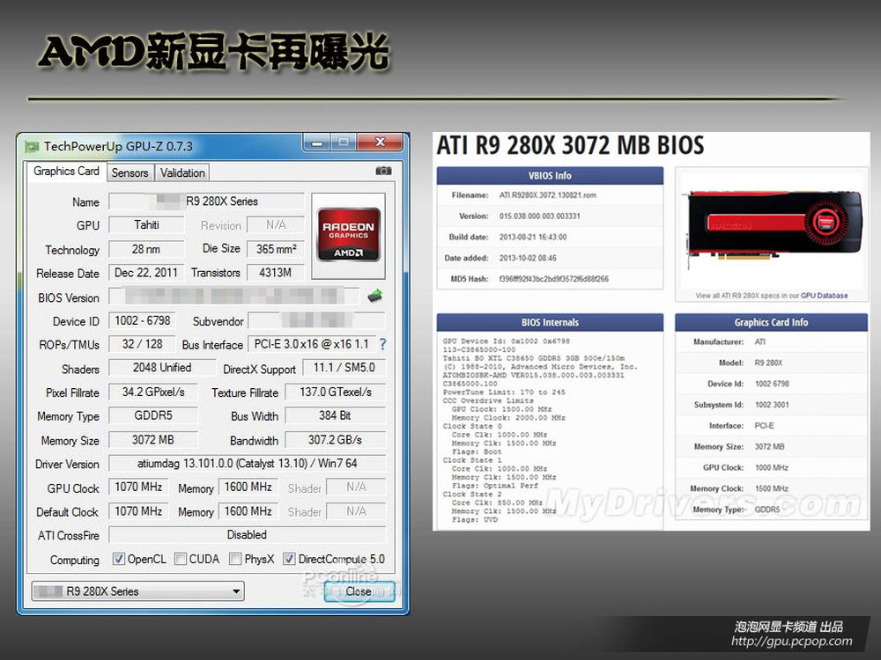Click the camera screenshot icon in GPU-Z
Viewport: 881px width, 660px height.
(x=383, y=171)
